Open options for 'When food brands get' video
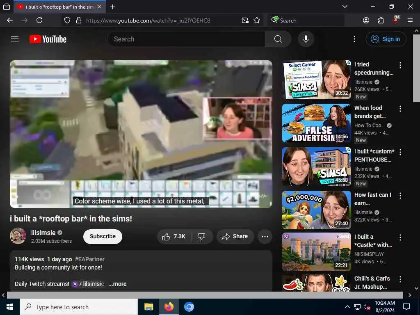 click(400, 109)
